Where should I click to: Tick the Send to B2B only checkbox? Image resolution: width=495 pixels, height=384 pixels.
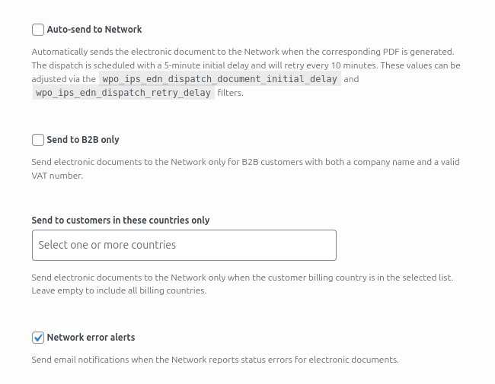point(38,140)
